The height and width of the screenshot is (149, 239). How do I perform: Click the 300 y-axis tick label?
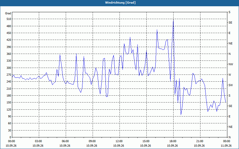pos(9,68)
